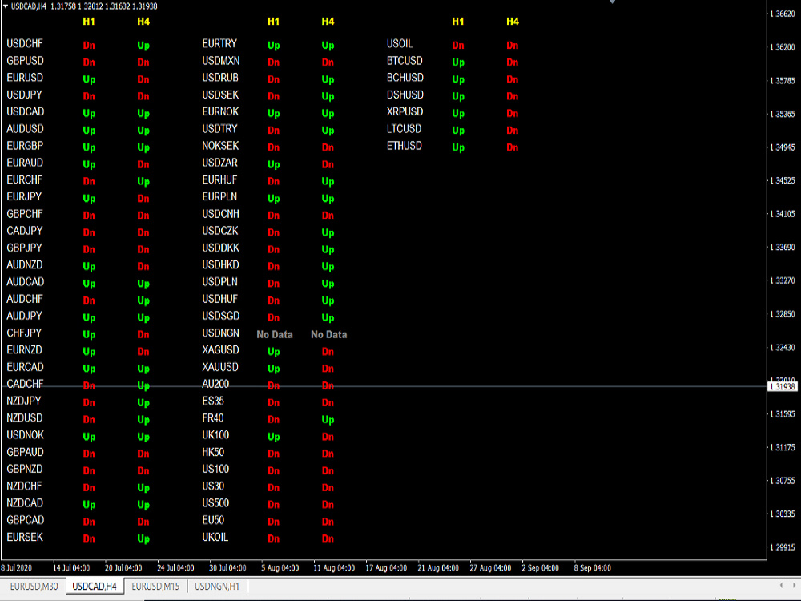Image resolution: width=801 pixels, height=601 pixels.
Task: Click the EURSEK symbol label
Action: point(25,537)
